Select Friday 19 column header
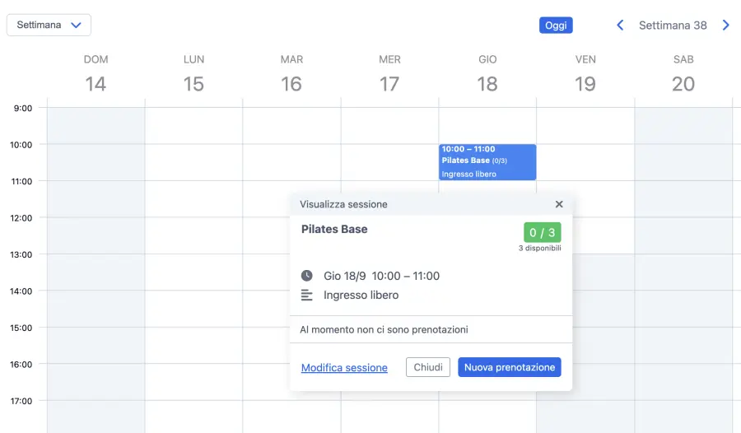The width and height of the screenshot is (741, 433). (585, 74)
